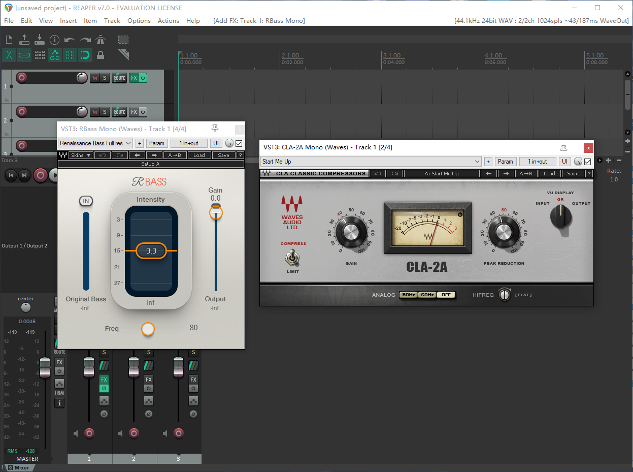Click the RBass Load button
Viewport: 633px width, 472px height.
(199, 155)
